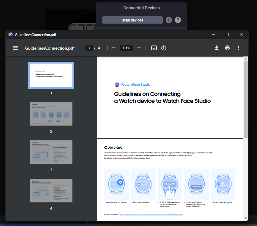Go to page 4 thumbnail
Viewport: 257px width, 226px height.
51,191
